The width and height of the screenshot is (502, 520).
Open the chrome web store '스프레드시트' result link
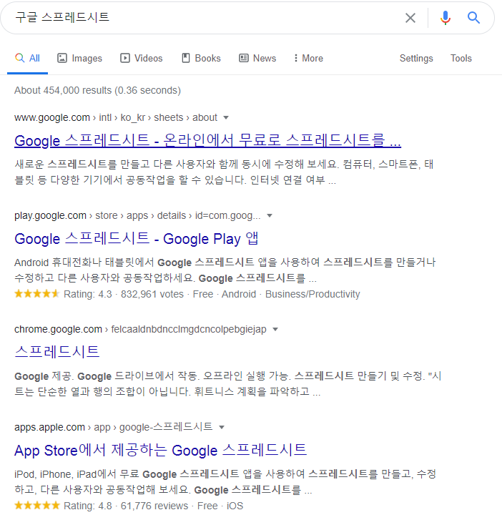point(57,351)
